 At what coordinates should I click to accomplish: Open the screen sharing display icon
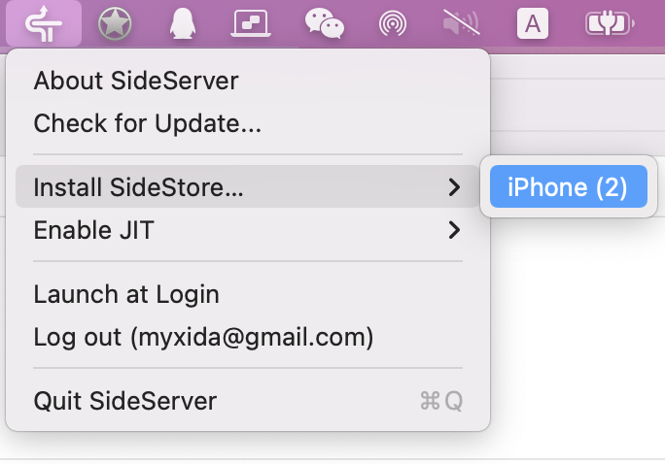coord(250,23)
